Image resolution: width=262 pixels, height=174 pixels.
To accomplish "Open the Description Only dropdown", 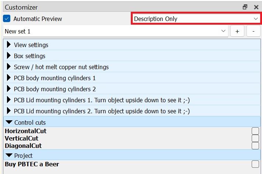I will coord(196,19).
